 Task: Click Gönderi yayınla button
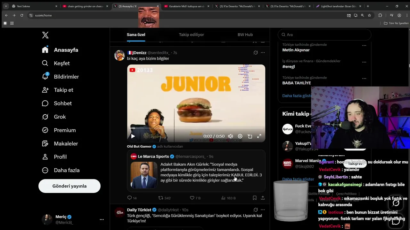coord(70,186)
